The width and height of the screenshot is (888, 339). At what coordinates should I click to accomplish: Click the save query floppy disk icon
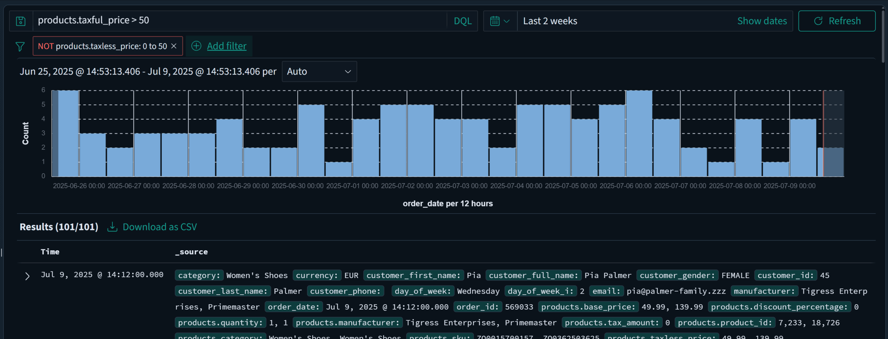click(x=21, y=21)
